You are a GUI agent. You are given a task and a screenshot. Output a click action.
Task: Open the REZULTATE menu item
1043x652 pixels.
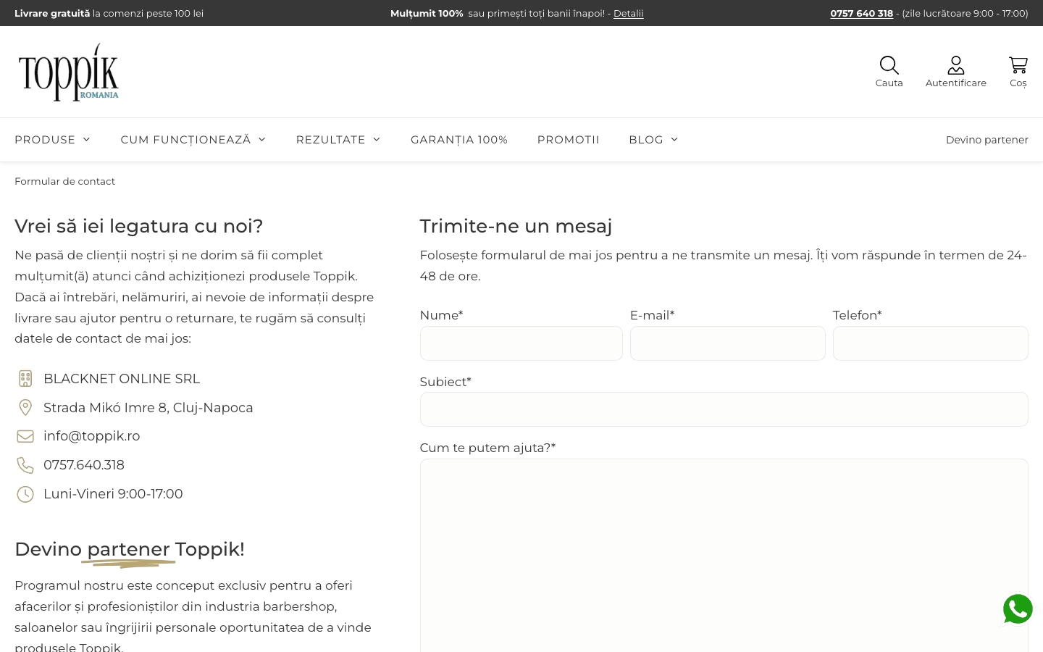click(330, 140)
